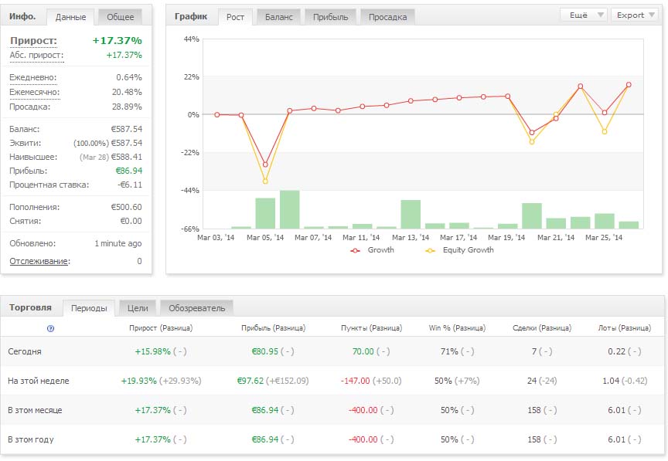Image resolution: width=668 pixels, height=461 pixels.
Task: Open the Цели tab in Торговля
Action: point(138,308)
